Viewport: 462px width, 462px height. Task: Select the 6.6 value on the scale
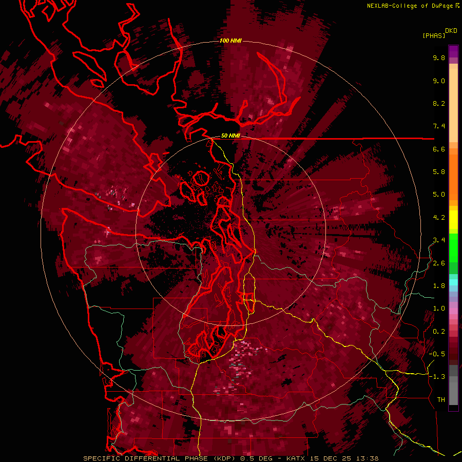(x=439, y=149)
